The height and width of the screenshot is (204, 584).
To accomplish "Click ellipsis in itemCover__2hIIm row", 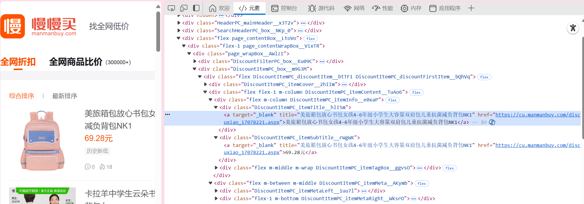I will coord(344,85).
